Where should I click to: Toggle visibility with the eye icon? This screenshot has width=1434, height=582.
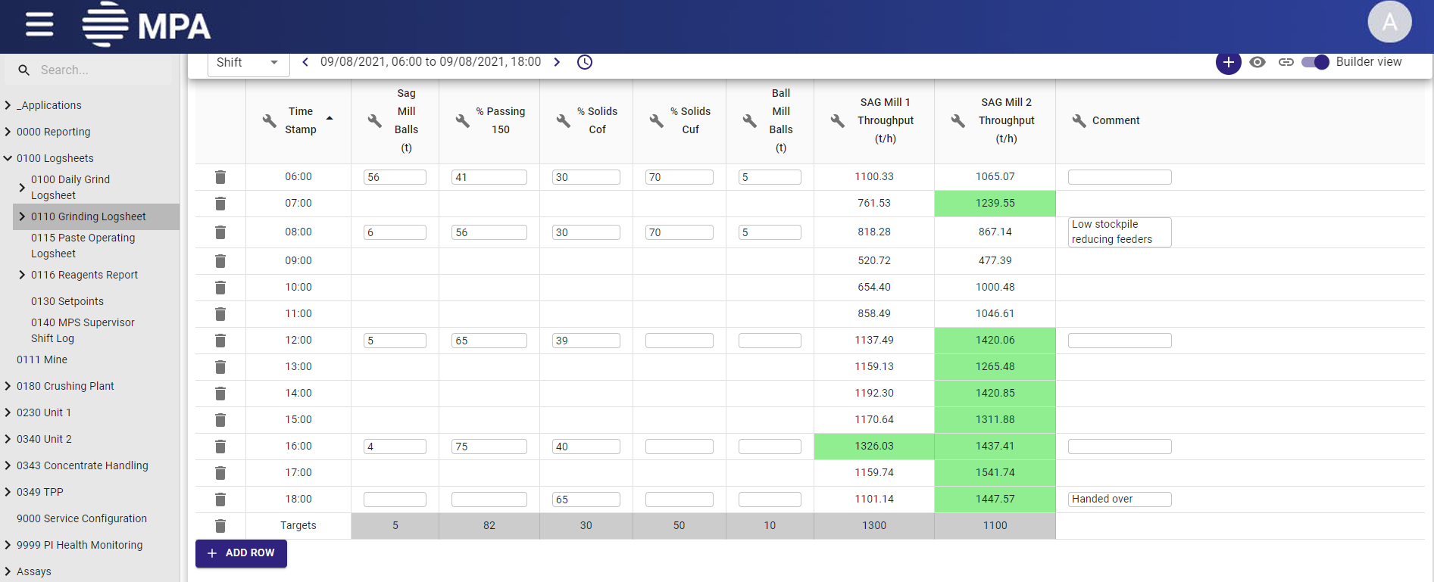pos(1257,62)
